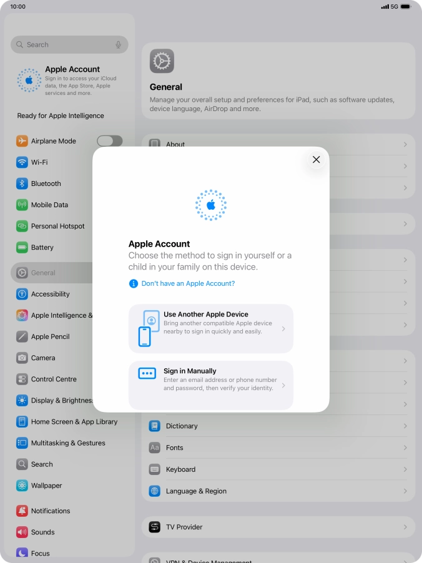Close the Apple Account dialog
The image size is (422, 563).
[x=316, y=160]
